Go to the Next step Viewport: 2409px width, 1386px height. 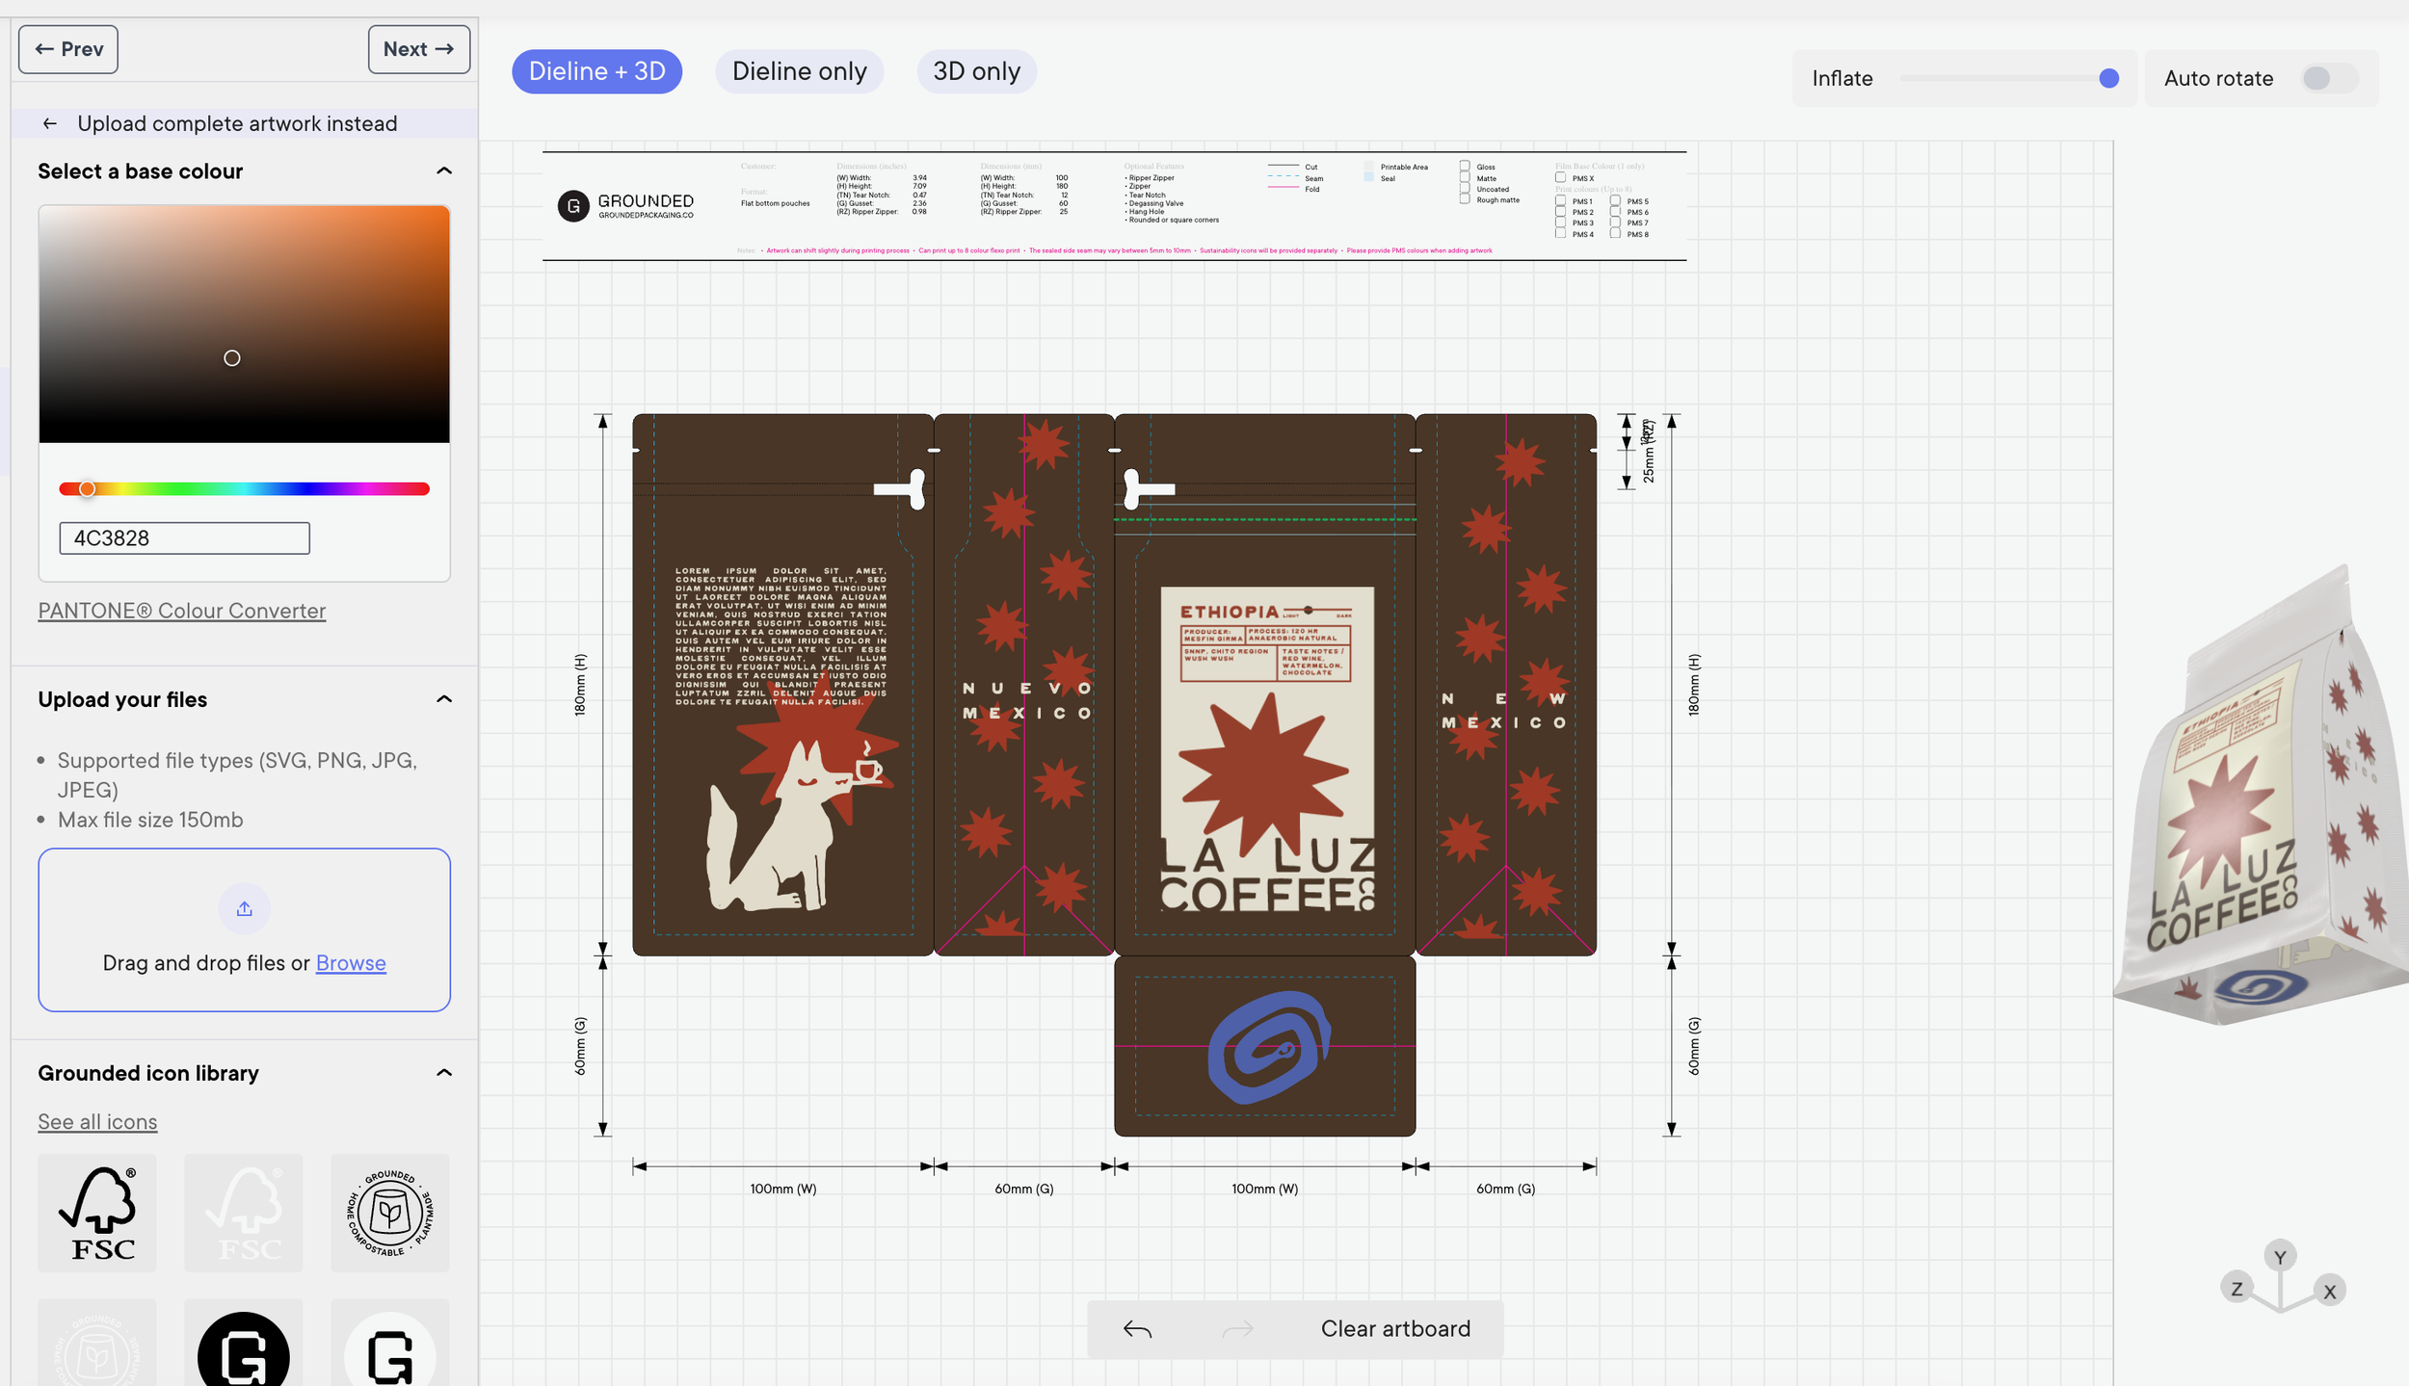tap(419, 49)
